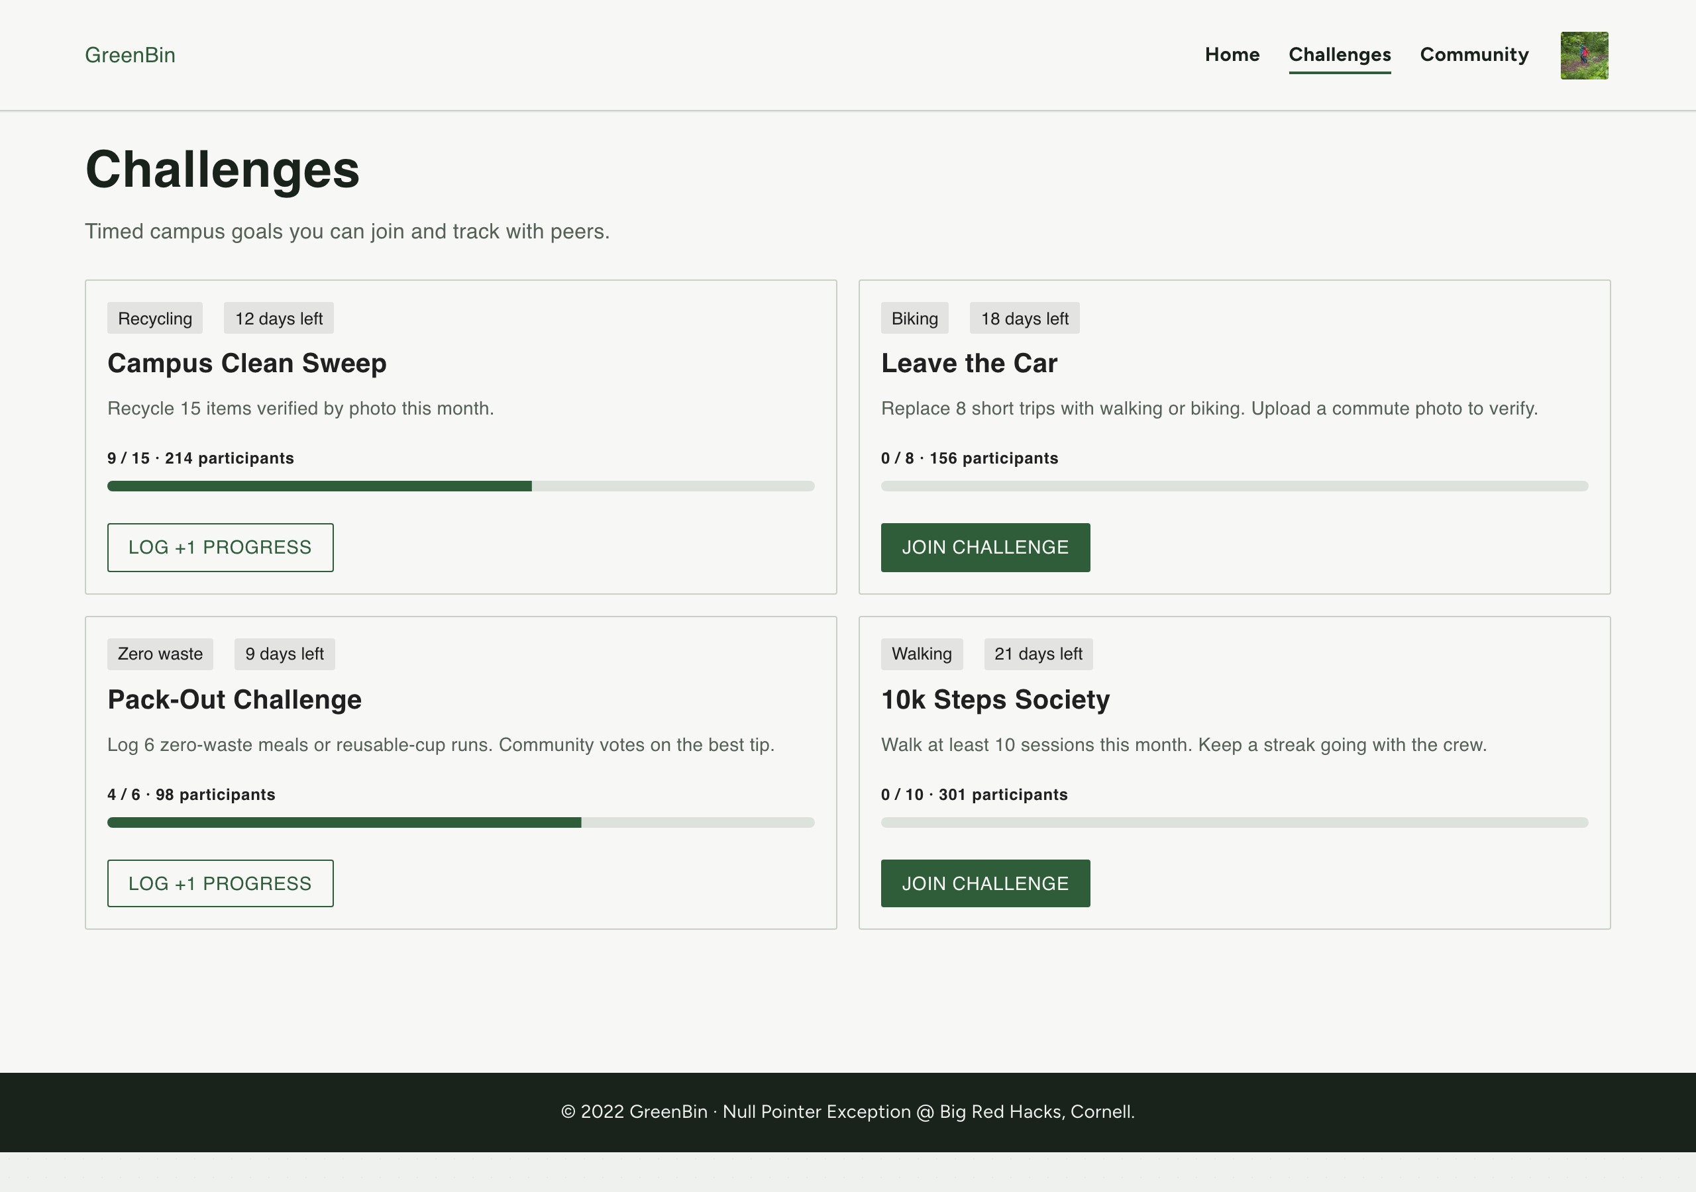Click '9 / 15 · 214 participants' text

200,458
